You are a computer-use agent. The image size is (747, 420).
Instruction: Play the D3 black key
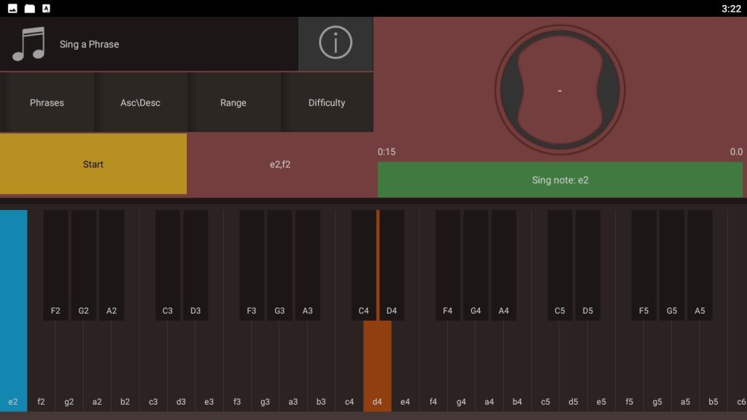click(x=196, y=265)
